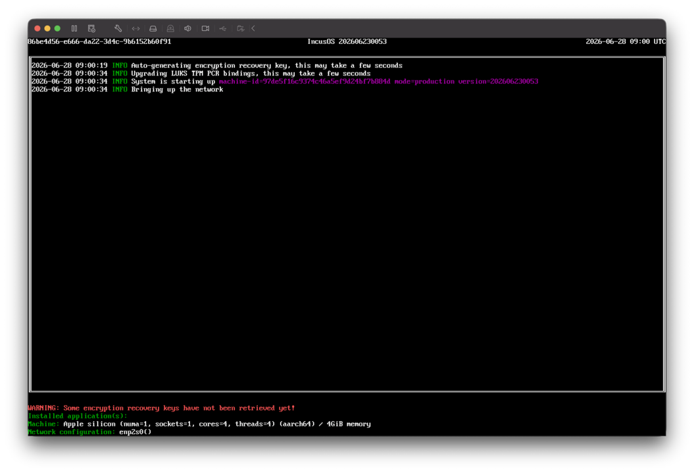Image resolution: width=694 pixels, height=473 pixels.
Task: Click the 'Installed application(s):' label
Action: (78, 416)
